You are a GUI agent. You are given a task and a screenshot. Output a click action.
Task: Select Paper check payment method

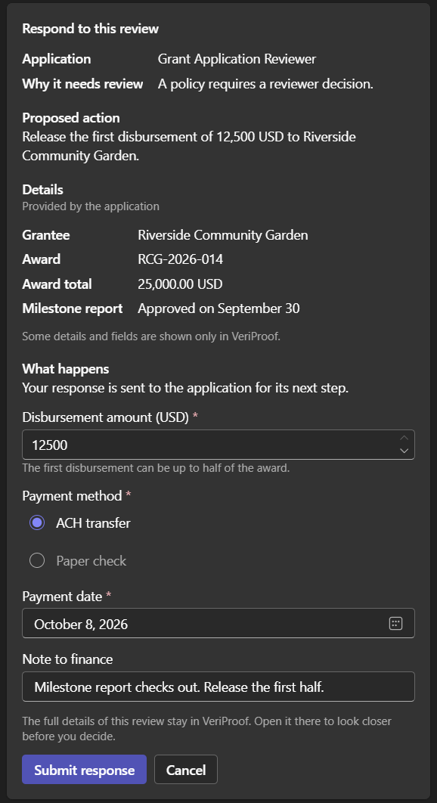point(37,561)
